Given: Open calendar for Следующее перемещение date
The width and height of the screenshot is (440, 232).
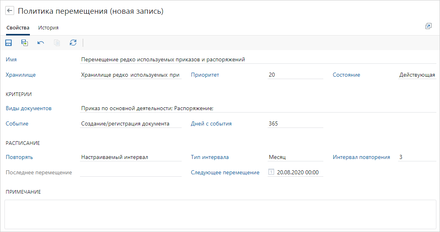Looking at the screenshot, I should coord(271,172).
